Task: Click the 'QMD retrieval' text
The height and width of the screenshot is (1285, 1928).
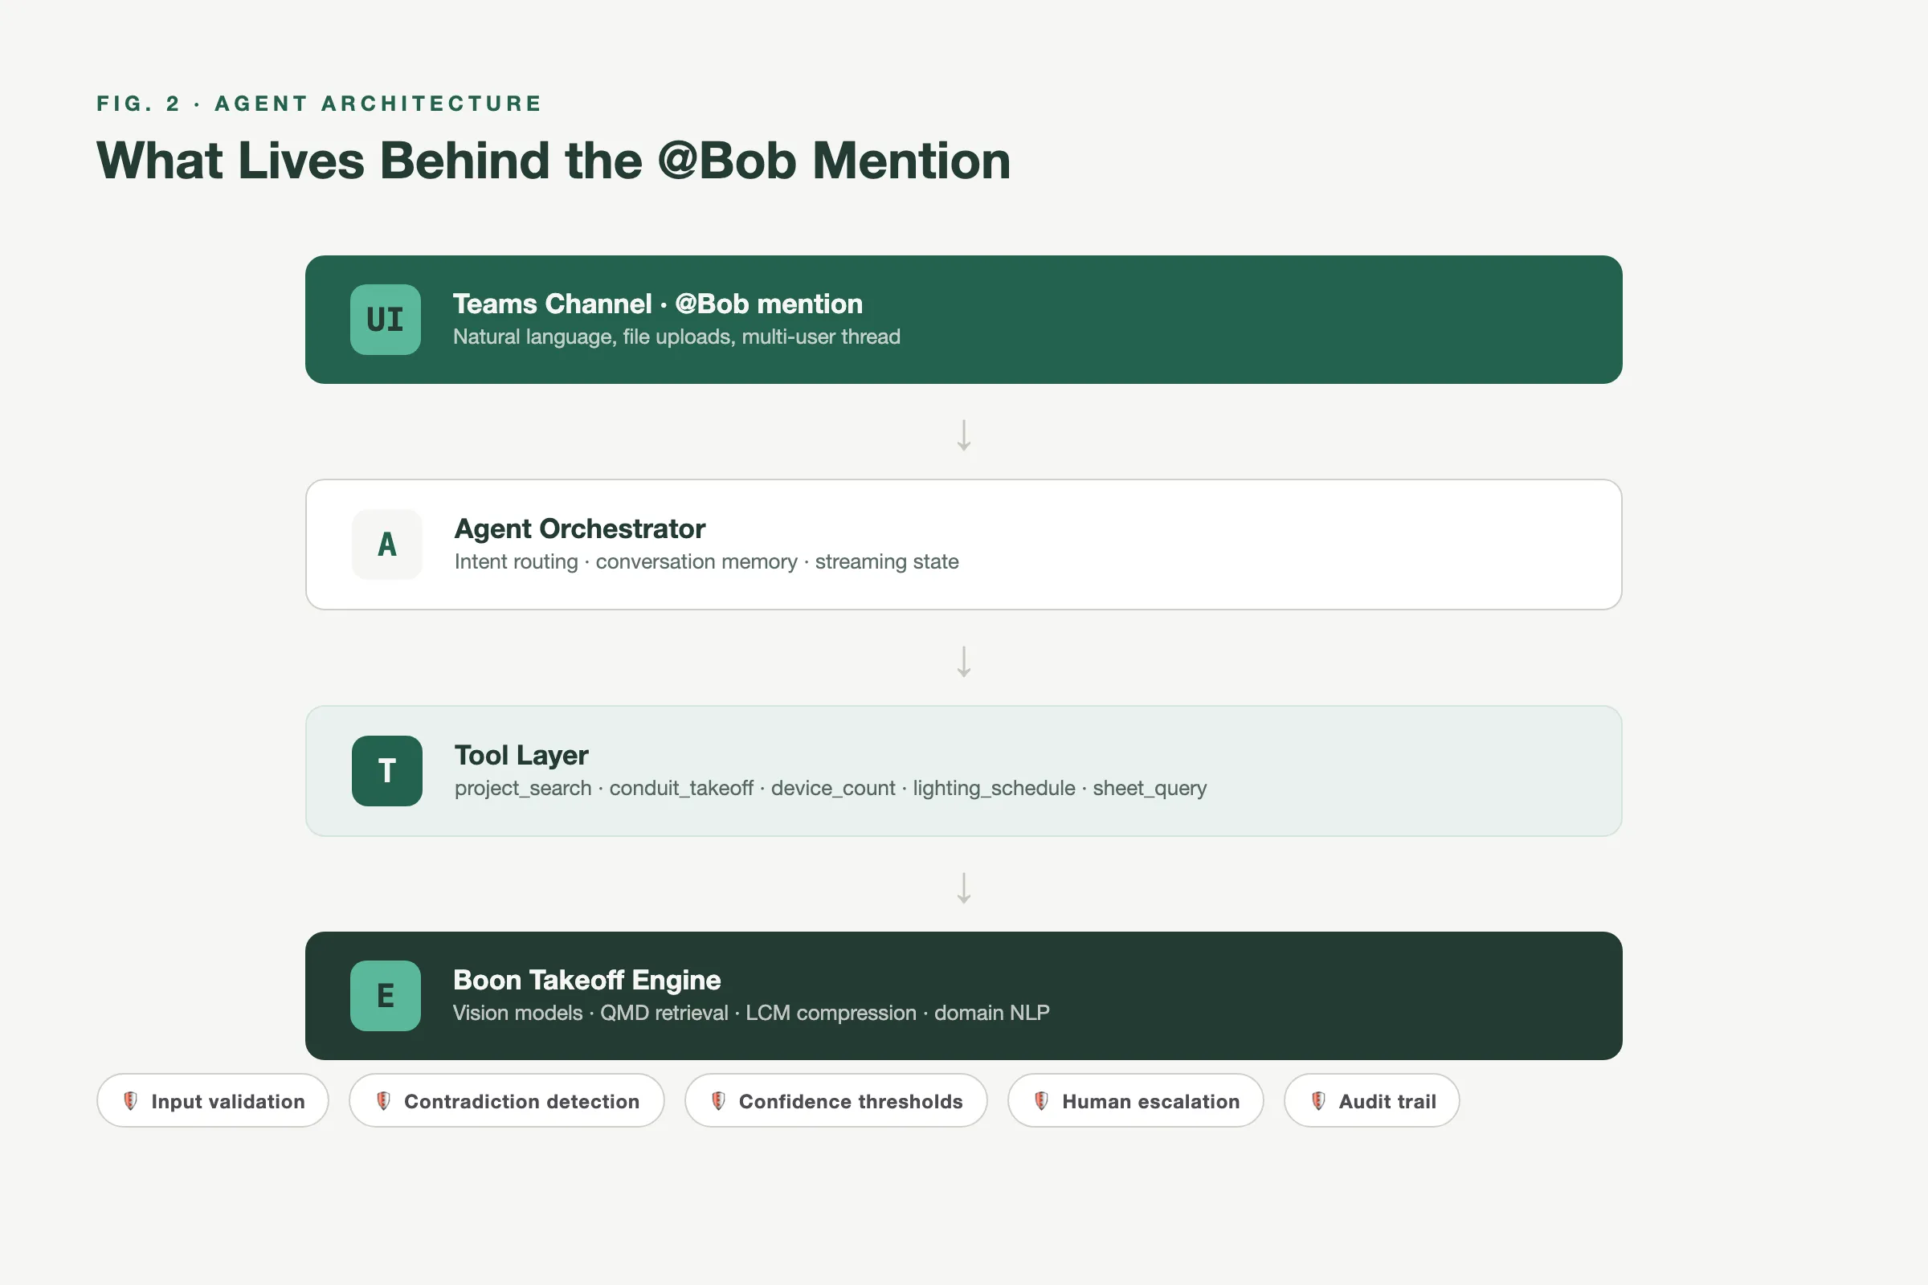Action: 664,1013
